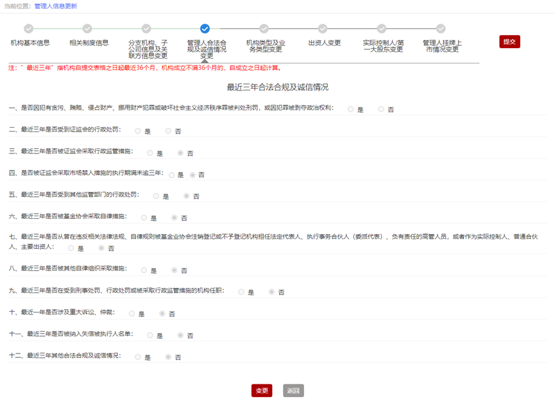Click the 机构类型及业务类型变更 step circle icon

coord(264,29)
